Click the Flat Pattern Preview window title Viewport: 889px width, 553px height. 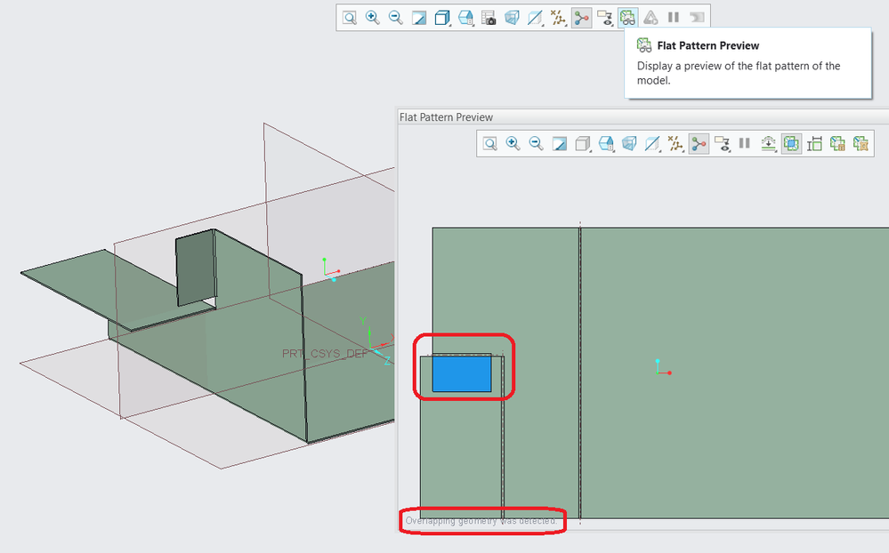pos(446,117)
